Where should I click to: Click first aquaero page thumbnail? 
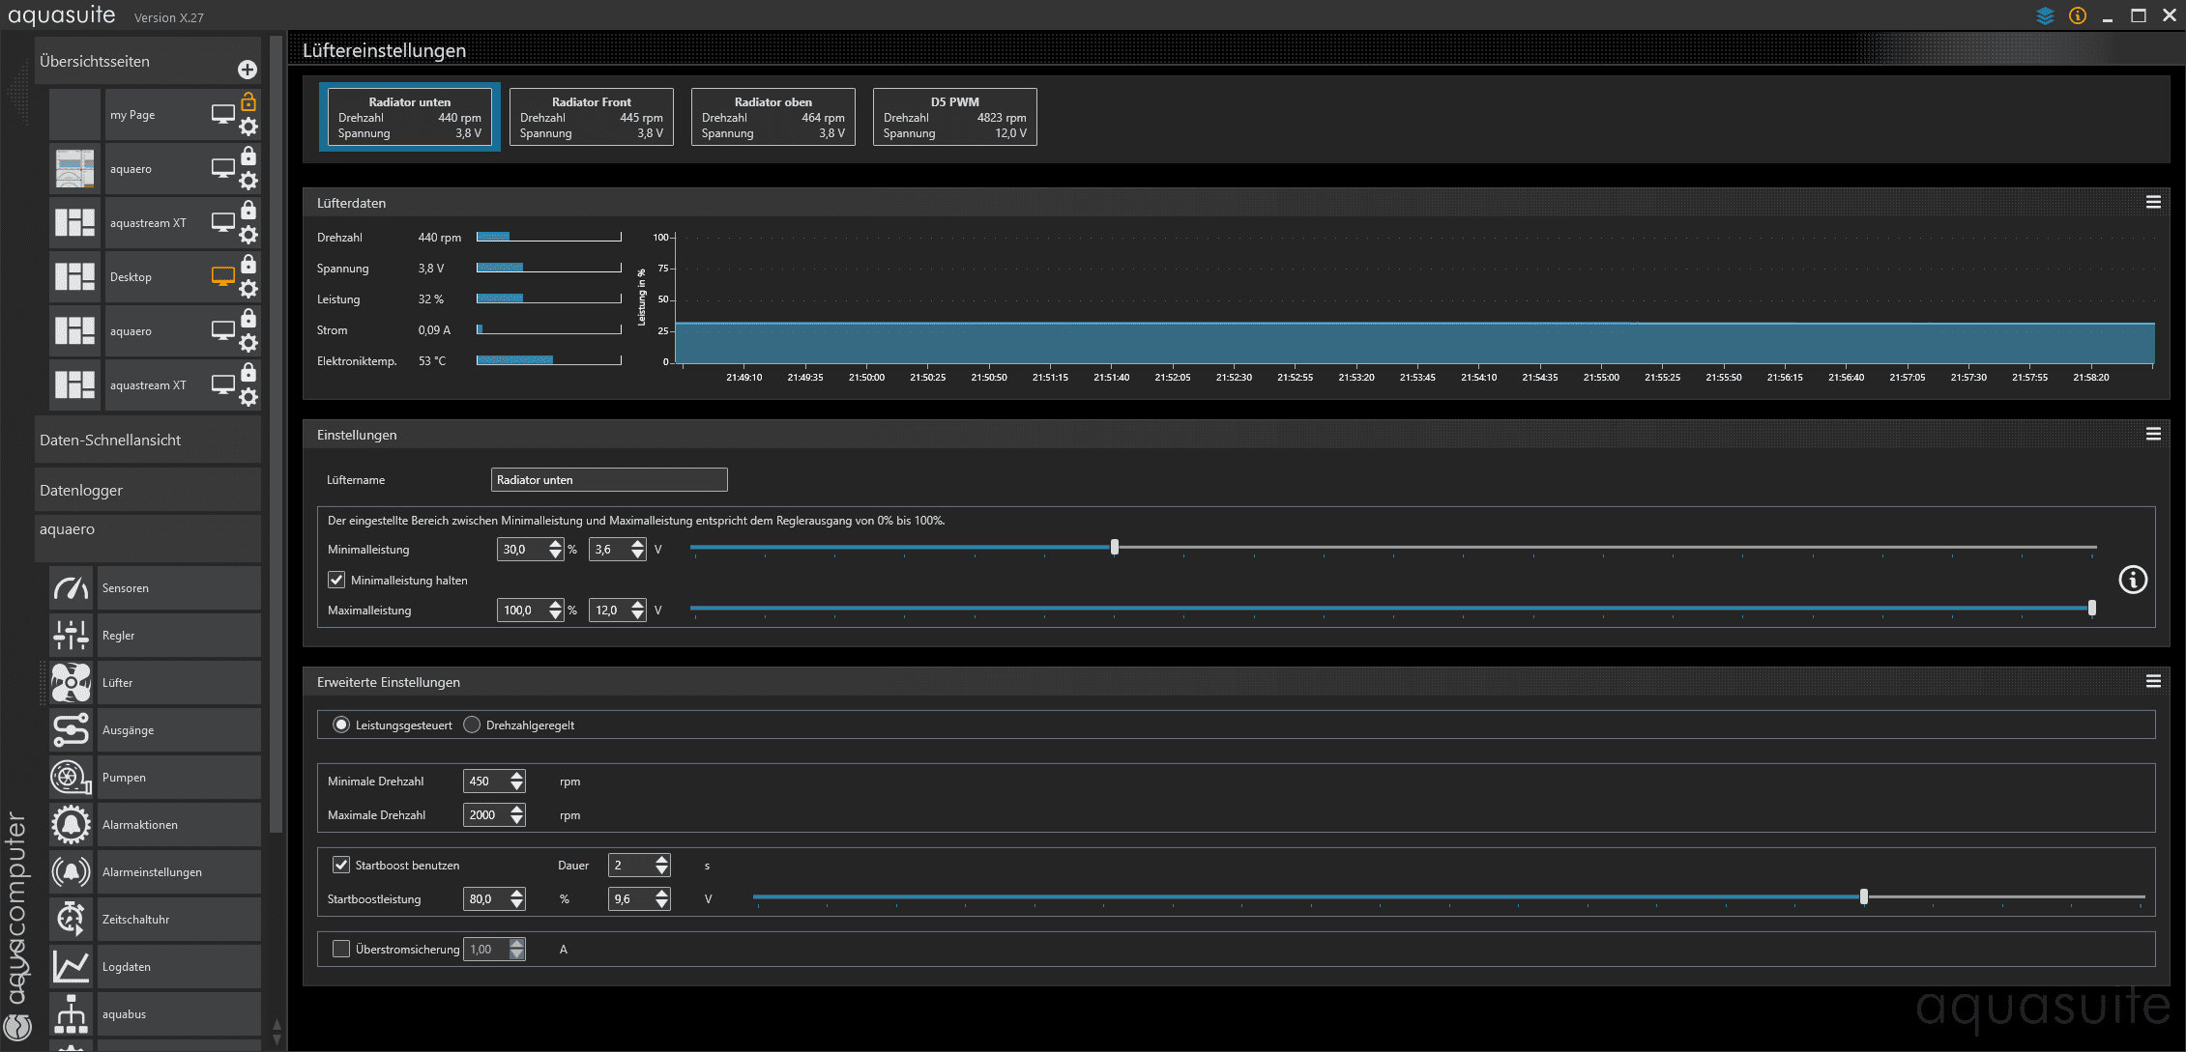tap(74, 169)
